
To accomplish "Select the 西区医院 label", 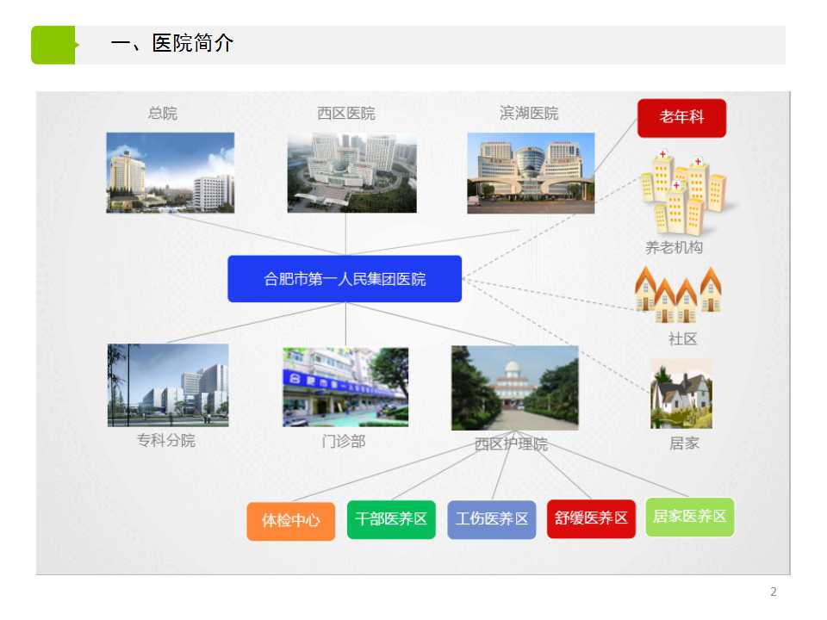I will click(346, 114).
